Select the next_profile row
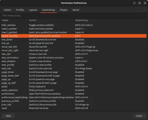Screen dimensions: 148x120 coord(74,65)
